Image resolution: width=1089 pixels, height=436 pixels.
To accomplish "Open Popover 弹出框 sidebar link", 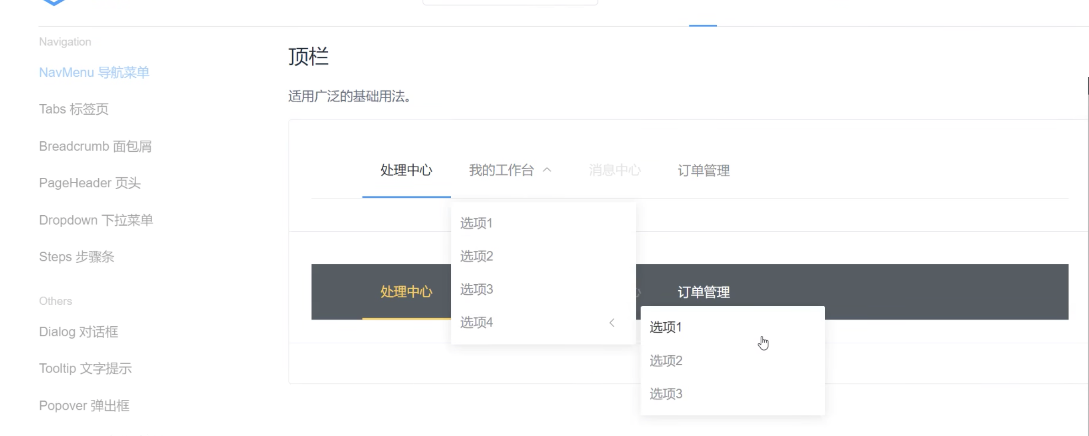I will click(x=84, y=405).
